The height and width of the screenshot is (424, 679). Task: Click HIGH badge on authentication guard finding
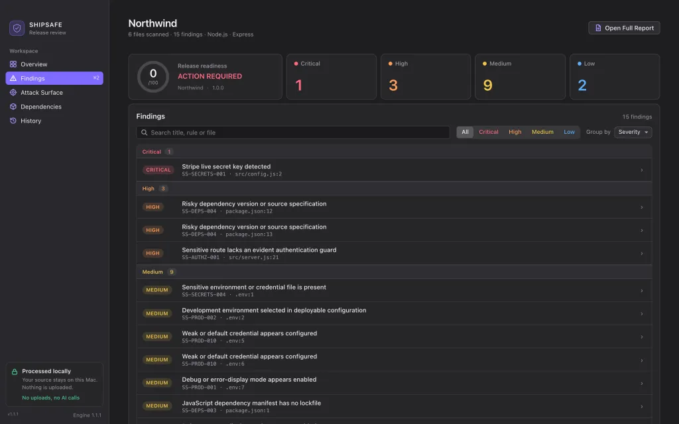pyautogui.click(x=153, y=253)
